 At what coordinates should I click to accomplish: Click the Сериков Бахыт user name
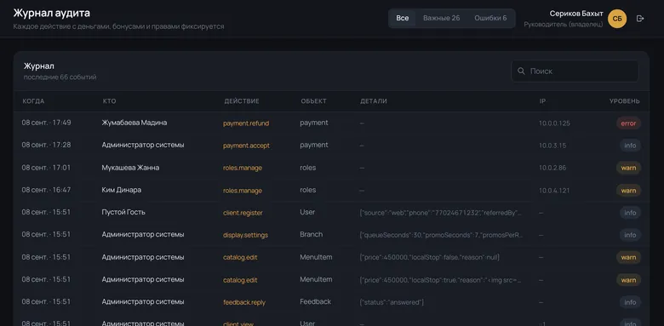click(x=576, y=14)
